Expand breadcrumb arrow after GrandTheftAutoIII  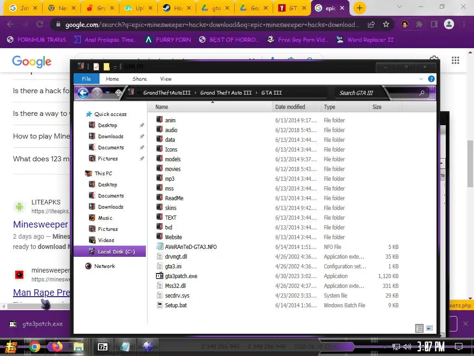click(195, 93)
